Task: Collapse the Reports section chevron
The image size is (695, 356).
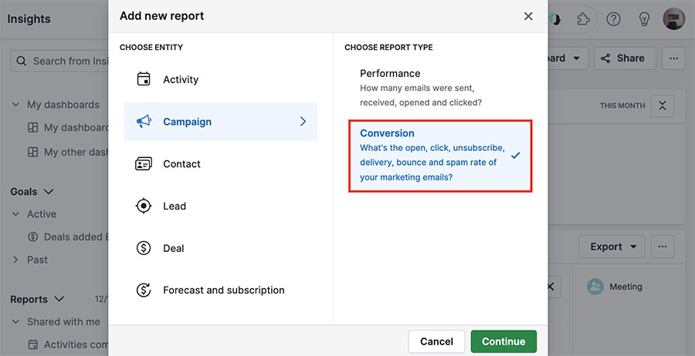Action: pyautogui.click(x=59, y=300)
